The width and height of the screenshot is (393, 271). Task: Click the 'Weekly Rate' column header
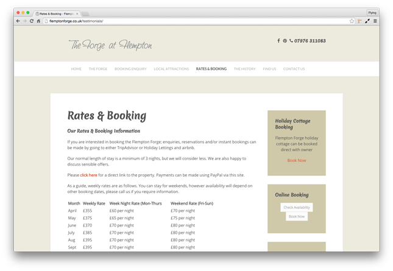(94, 203)
